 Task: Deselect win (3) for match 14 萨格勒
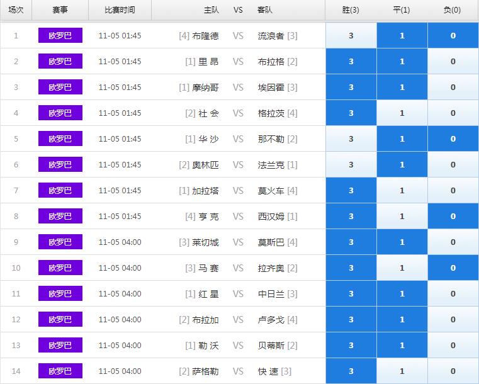351,371
